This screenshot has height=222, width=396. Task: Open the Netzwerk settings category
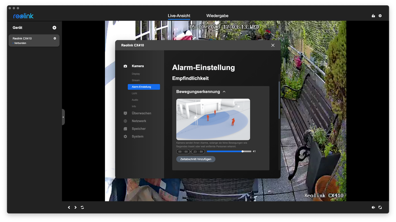[x=138, y=121]
